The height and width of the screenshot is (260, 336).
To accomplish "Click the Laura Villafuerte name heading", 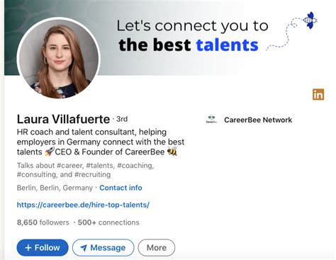I will 63,119.
